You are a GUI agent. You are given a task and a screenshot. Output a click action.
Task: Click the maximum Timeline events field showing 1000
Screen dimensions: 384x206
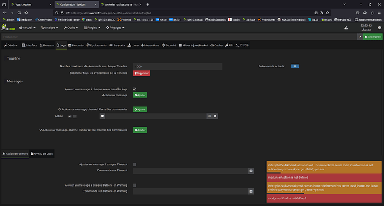(x=178, y=66)
